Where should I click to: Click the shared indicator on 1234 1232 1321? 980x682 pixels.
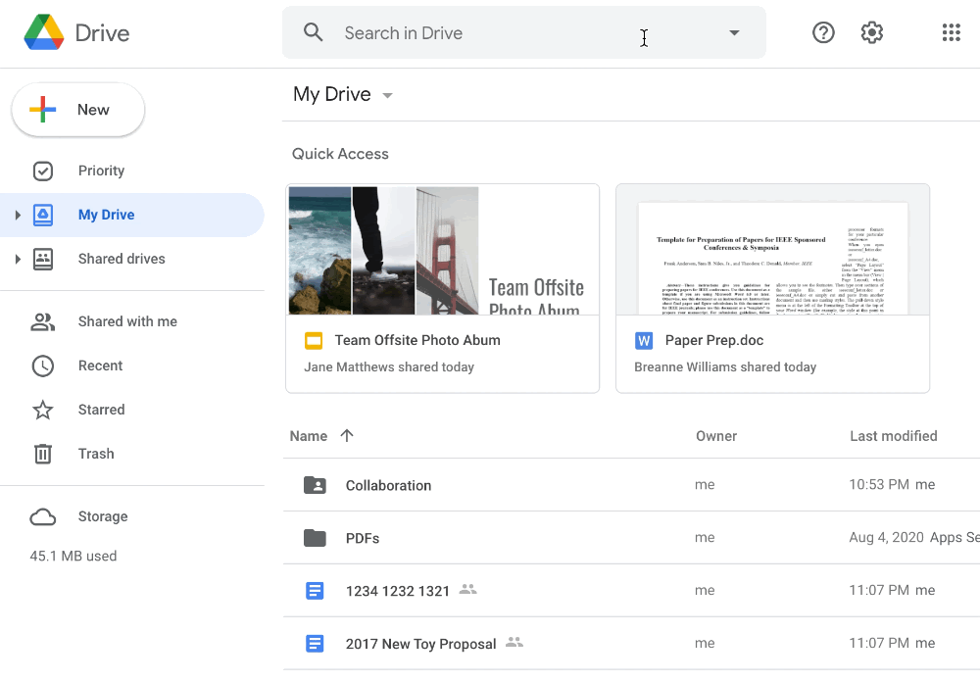(467, 590)
